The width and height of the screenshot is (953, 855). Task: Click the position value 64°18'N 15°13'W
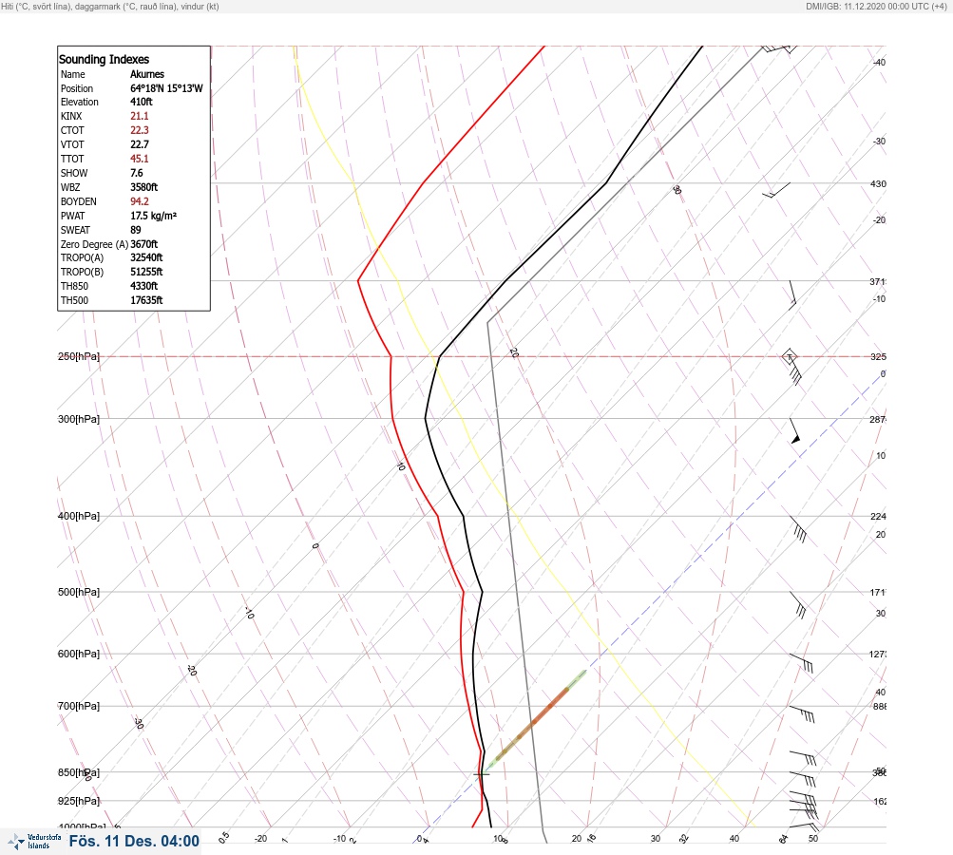click(166, 88)
